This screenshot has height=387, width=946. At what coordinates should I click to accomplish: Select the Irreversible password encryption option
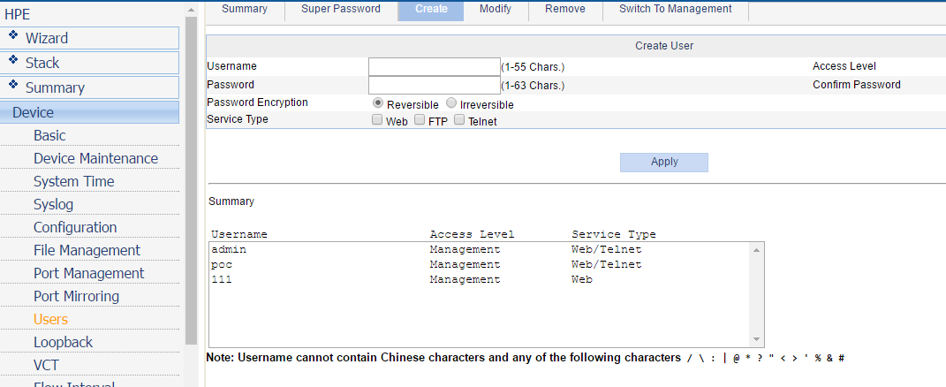450,103
